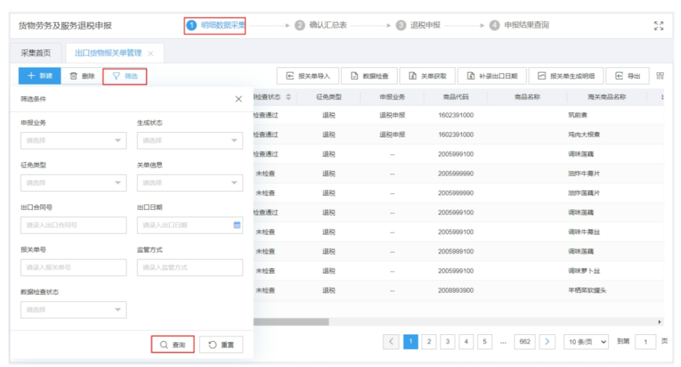Open the 生成状态 dropdown
The width and height of the screenshot is (681, 367).
[x=190, y=140]
